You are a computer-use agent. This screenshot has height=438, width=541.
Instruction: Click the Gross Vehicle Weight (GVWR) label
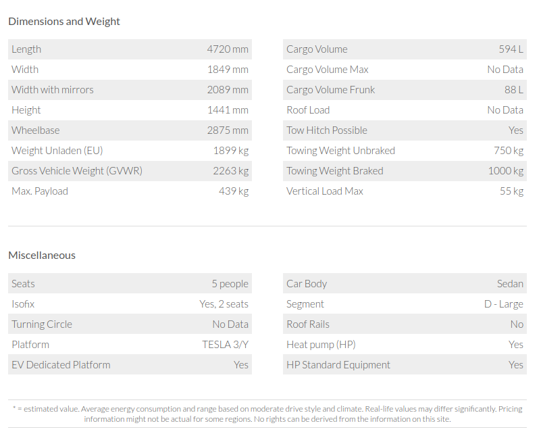77,171
